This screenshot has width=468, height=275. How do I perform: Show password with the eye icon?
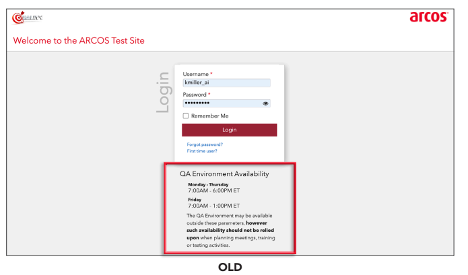265,104
